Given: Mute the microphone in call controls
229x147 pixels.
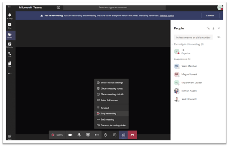Looking at the screenshot, I should 79,135.
